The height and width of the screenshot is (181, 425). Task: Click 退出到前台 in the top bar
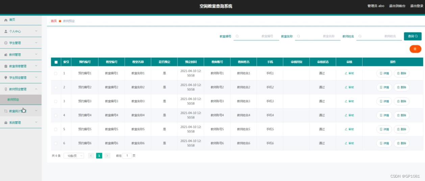(397, 6)
